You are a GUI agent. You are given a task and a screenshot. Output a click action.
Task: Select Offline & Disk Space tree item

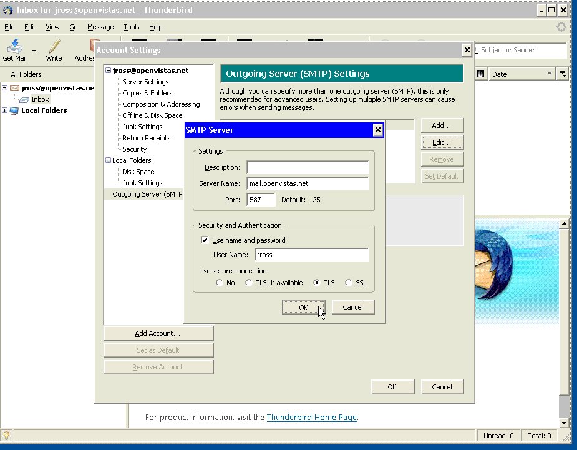pos(152,115)
